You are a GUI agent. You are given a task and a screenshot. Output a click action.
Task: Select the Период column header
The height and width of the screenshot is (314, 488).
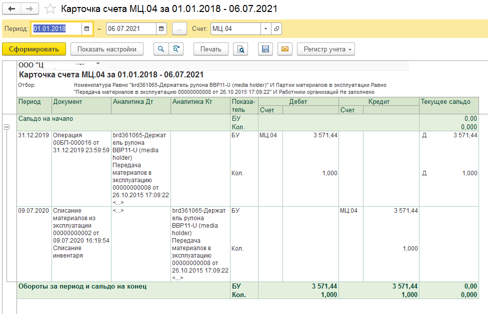tap(34, 106)
